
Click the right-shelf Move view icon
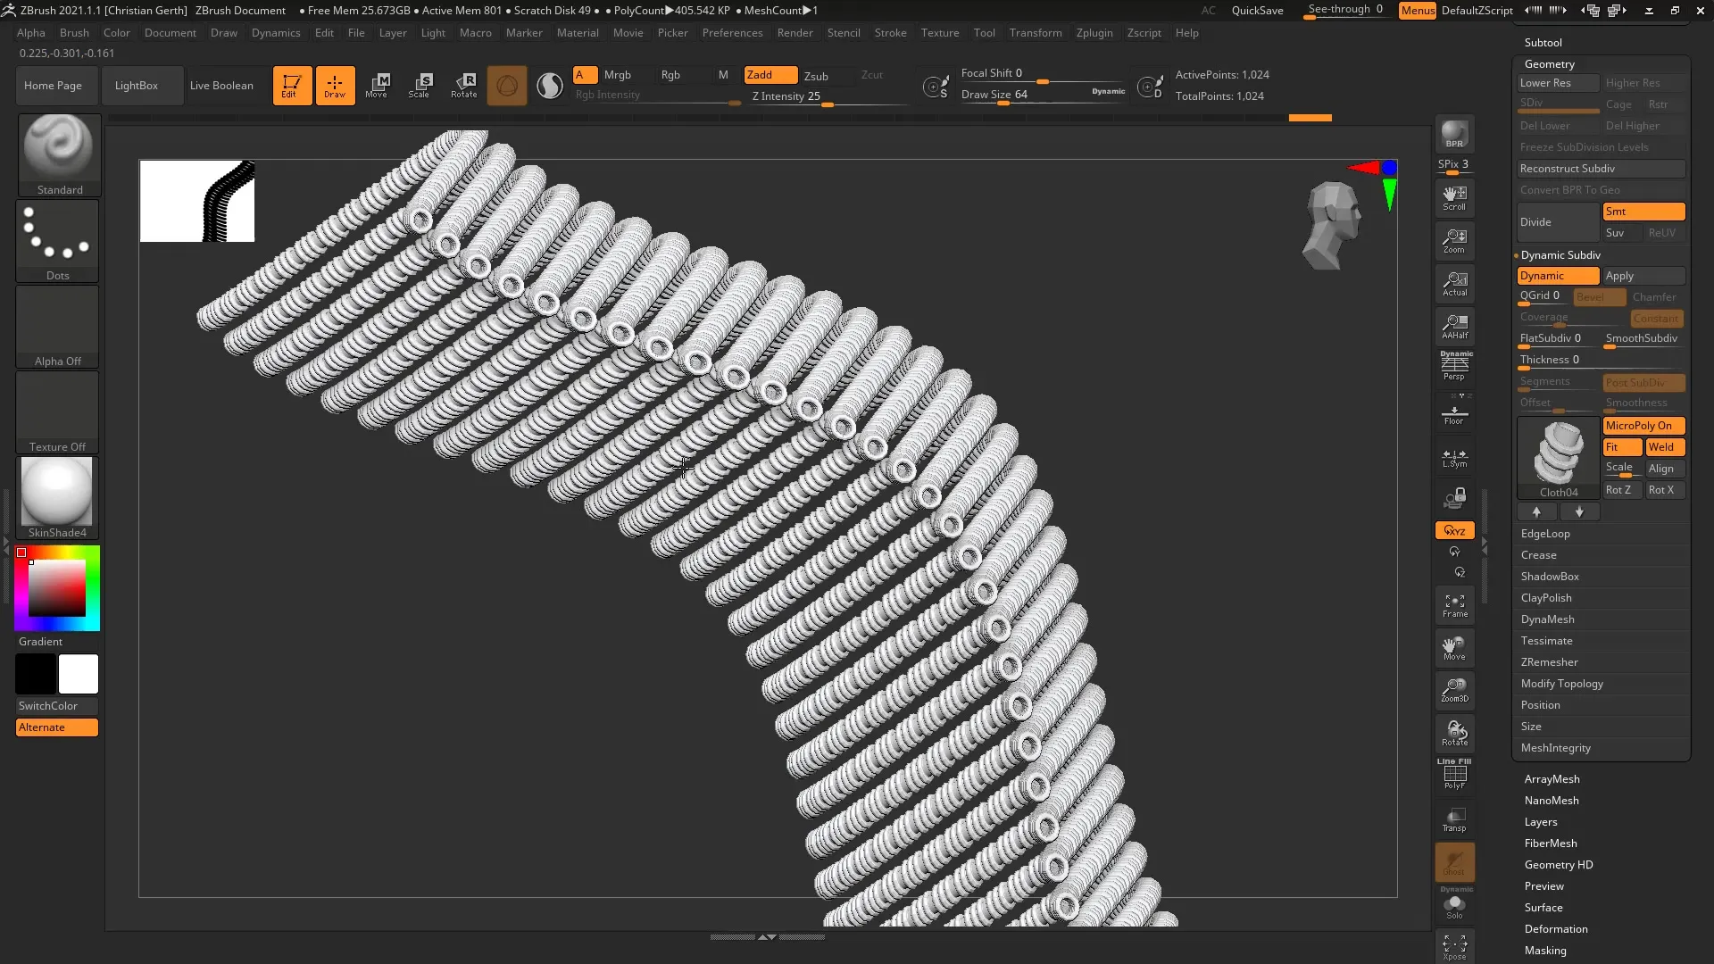[x=1454, y=649]
